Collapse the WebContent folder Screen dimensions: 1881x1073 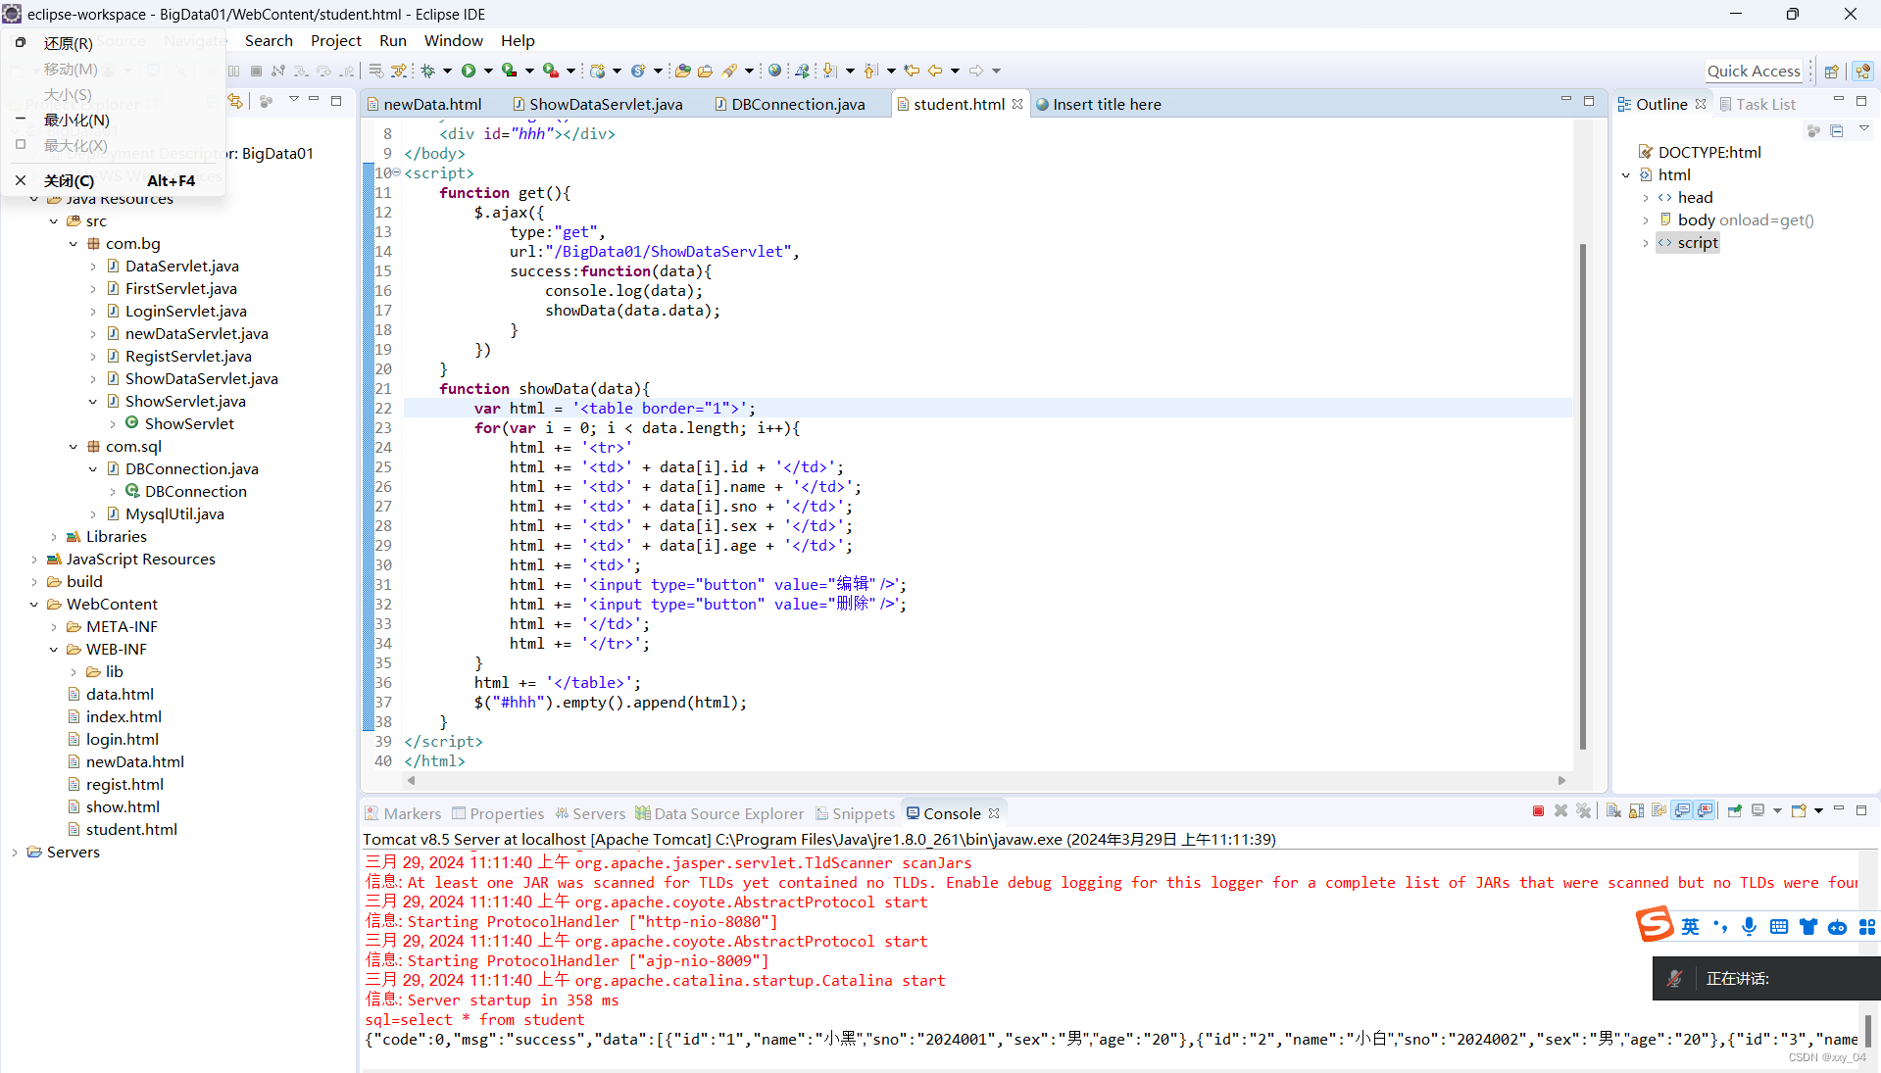click(x=34, y=605)
